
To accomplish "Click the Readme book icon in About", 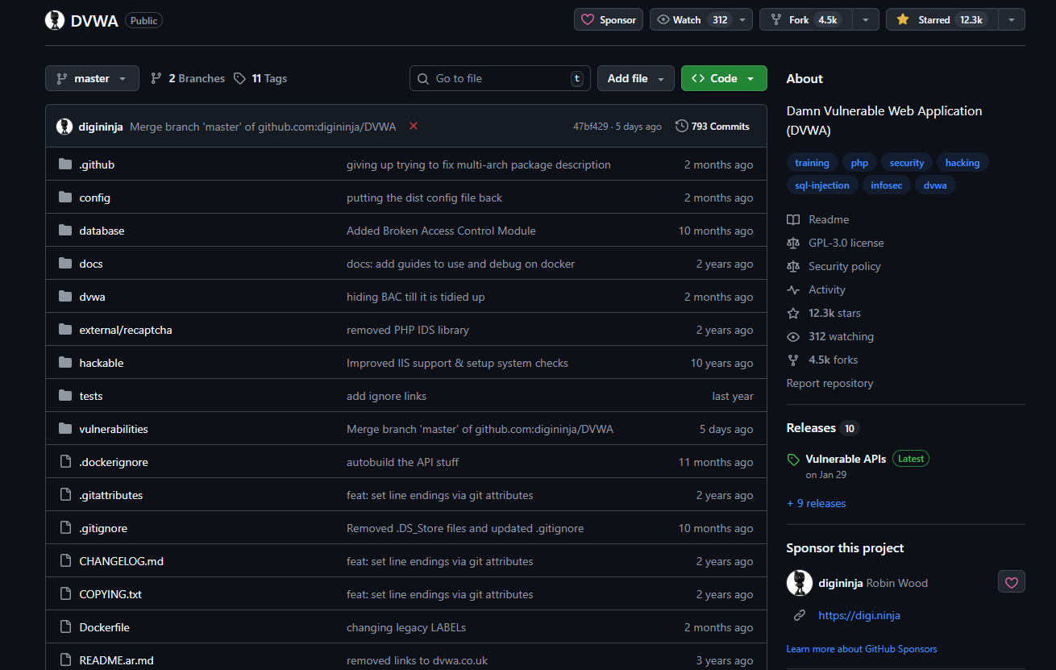I will coord(793,219).
